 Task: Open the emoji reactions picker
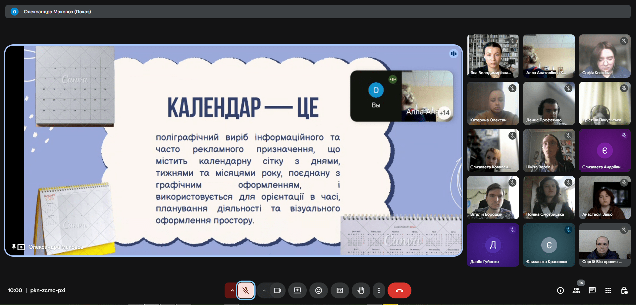point(318,290)
